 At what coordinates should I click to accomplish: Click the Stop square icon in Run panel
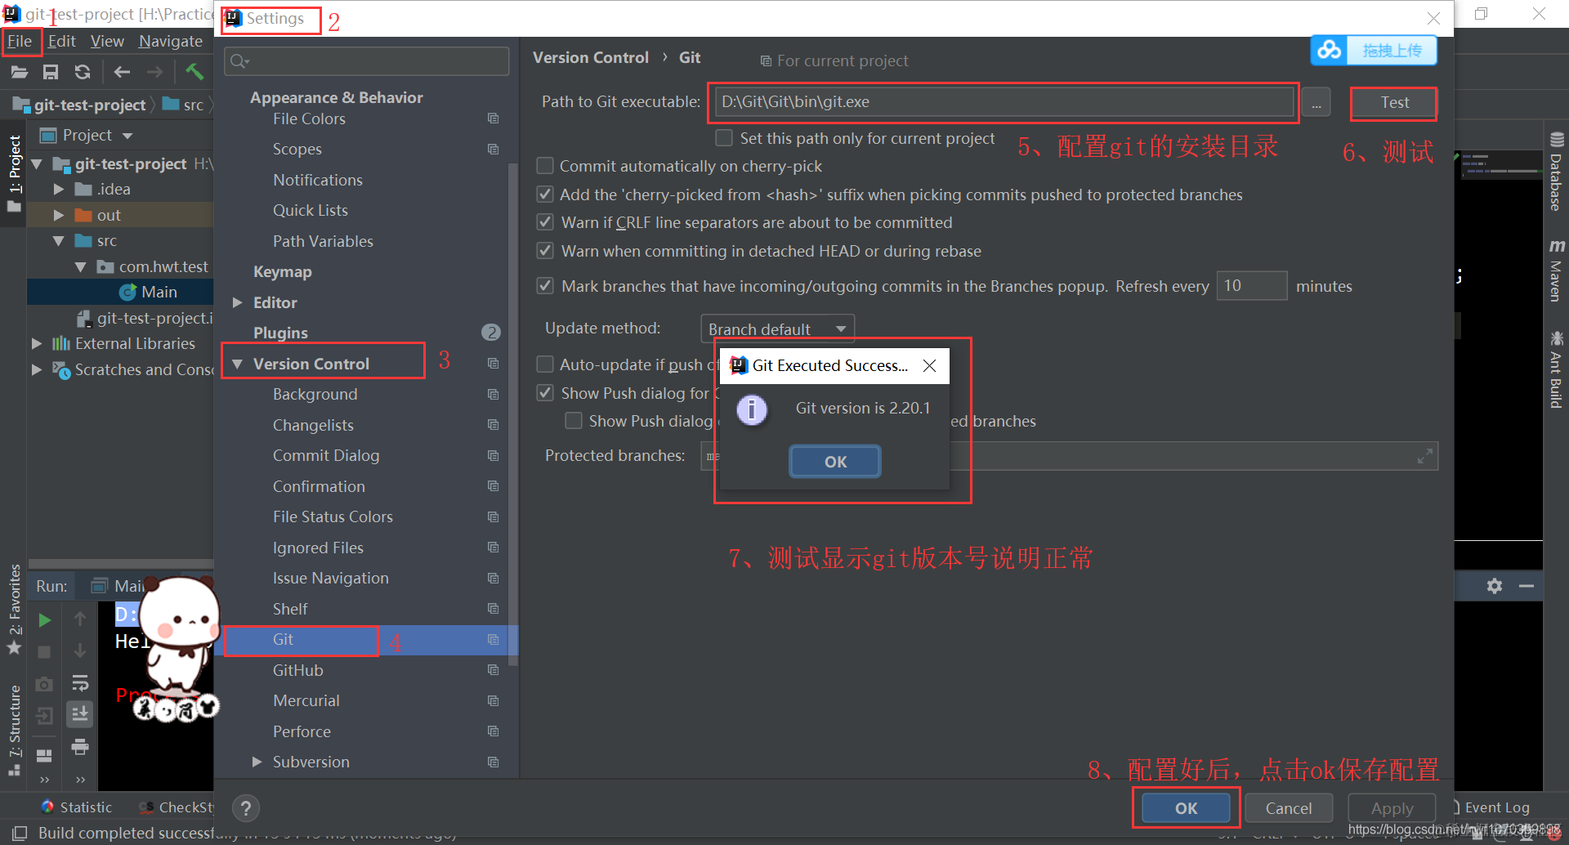(x=44, y=651)
